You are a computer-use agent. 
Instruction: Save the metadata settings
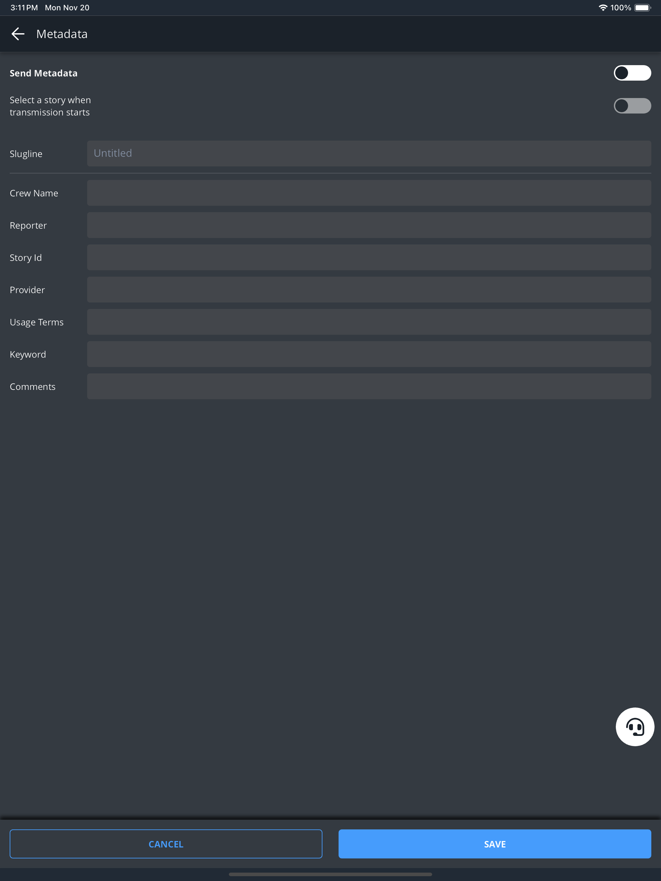(x=495, y=844)
